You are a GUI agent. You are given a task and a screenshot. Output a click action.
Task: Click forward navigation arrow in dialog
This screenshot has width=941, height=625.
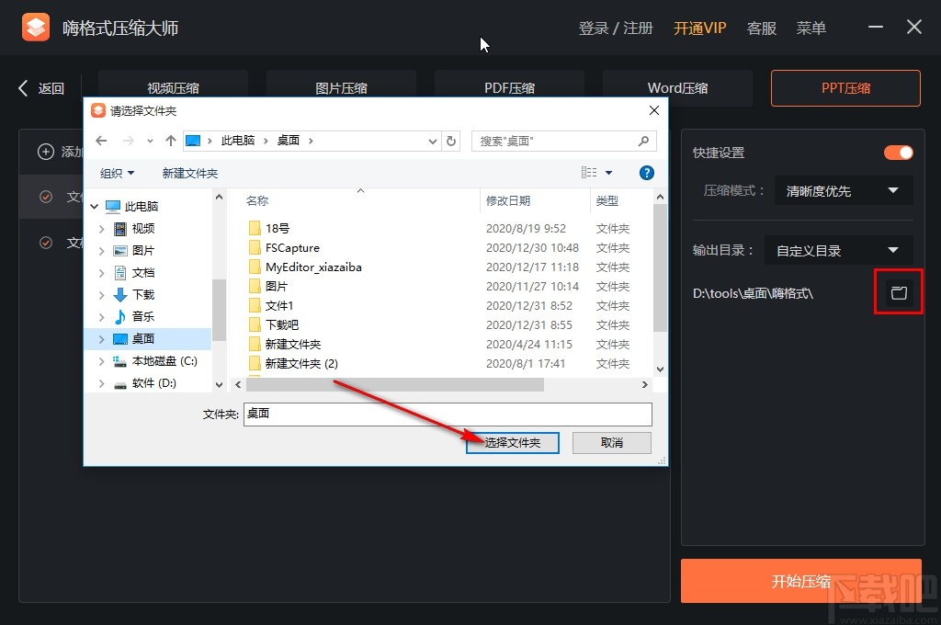[128, 141]
